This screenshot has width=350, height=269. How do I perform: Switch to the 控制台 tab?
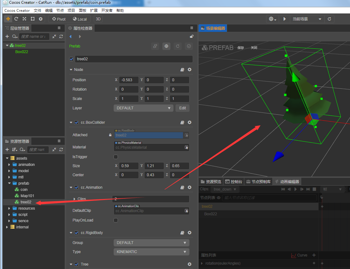234,182
